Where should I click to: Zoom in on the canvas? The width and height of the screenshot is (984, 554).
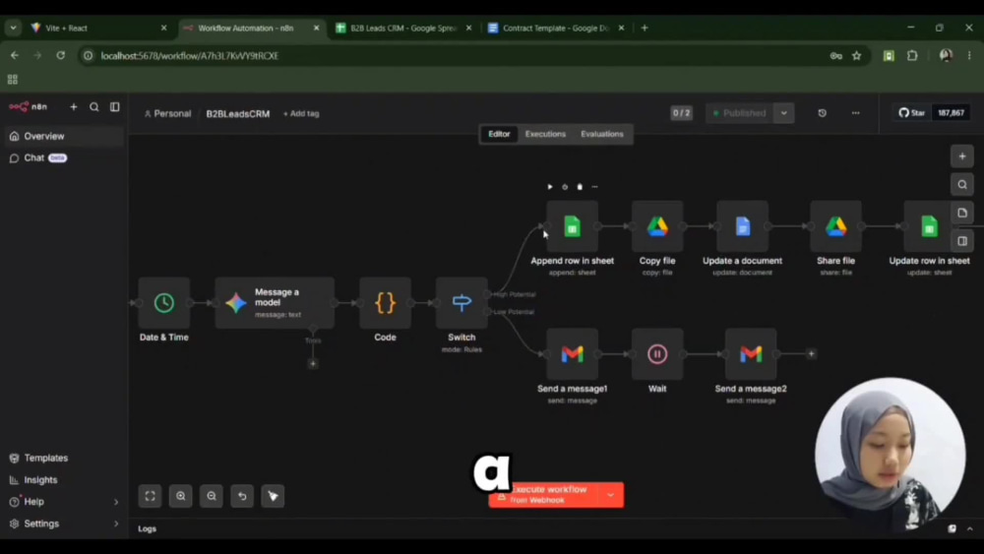point(181,496)
